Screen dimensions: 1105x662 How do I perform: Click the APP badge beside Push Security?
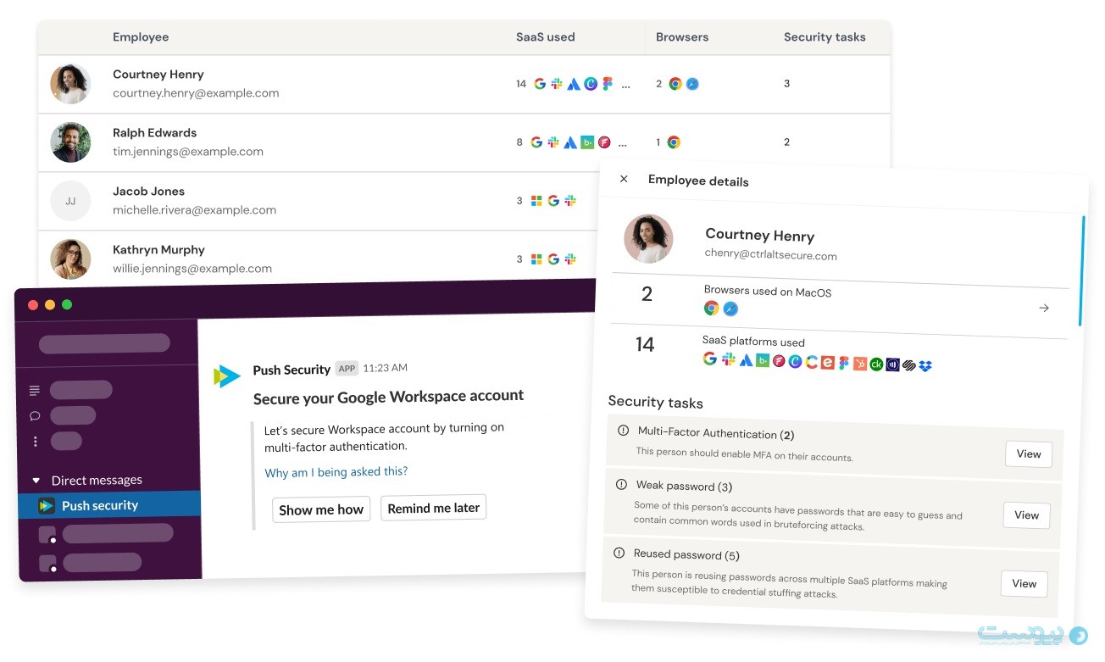[x=347, y=369]
